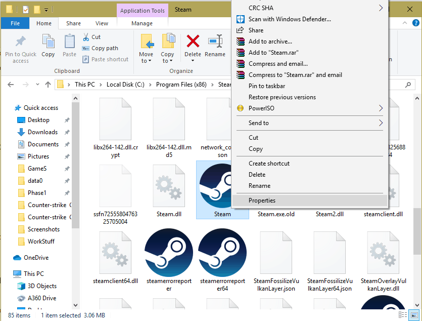
Task: Click This PC in address breadcrumb
Action: coord(85,85)
